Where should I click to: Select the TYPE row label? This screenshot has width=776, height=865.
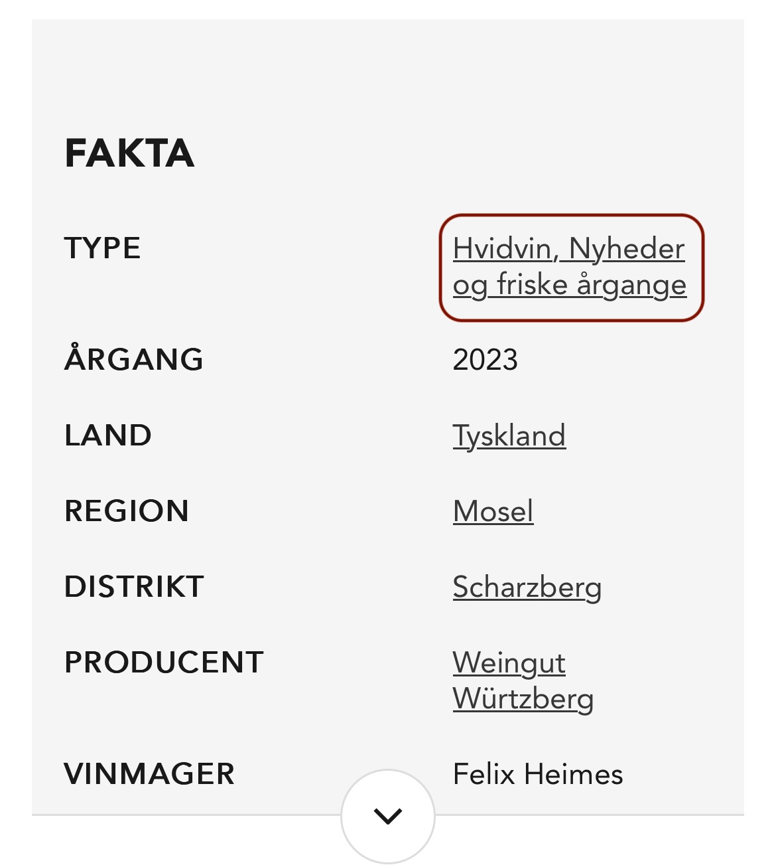click(103, 248)
